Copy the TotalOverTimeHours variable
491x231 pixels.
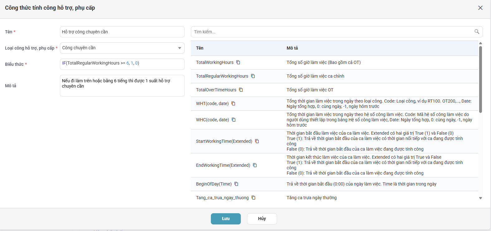pos(241,90)
